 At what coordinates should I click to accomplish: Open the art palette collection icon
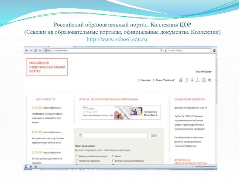point(180,80)
